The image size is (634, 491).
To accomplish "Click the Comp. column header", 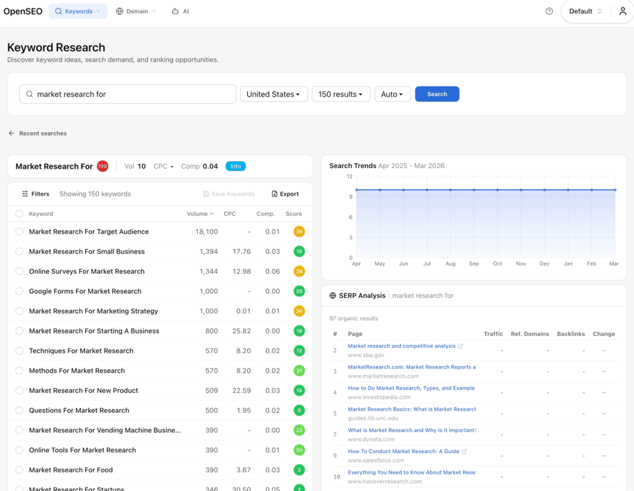I will pyautogui.click(x=265, y=214).
